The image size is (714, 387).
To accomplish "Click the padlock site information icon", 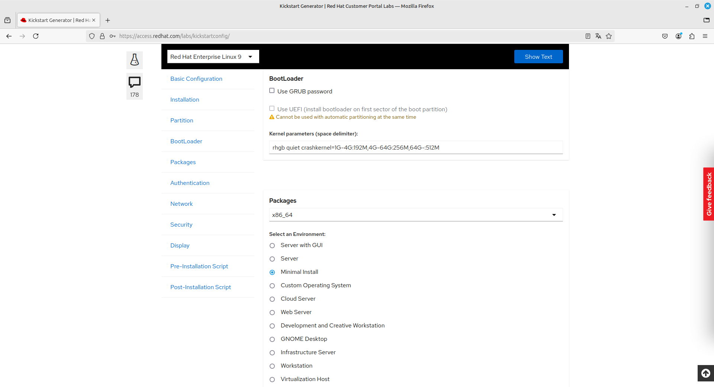I will tap(102, 36).
